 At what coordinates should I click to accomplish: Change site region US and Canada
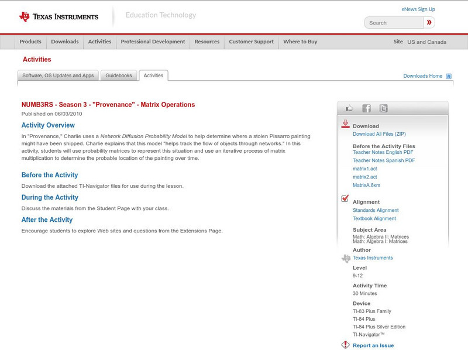[x=427, y=42]
